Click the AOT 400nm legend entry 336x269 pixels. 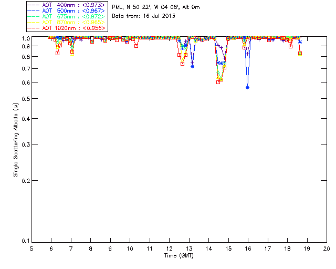67,5
